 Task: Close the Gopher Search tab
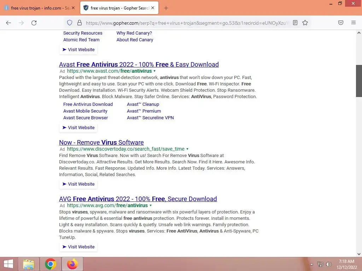[153, 8]
